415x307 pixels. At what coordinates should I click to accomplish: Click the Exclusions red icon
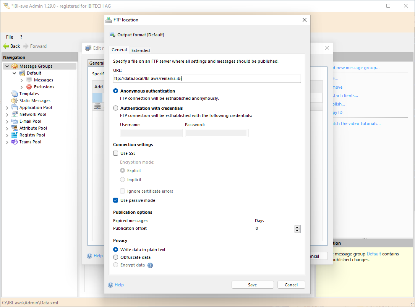(x=29, y=87)
